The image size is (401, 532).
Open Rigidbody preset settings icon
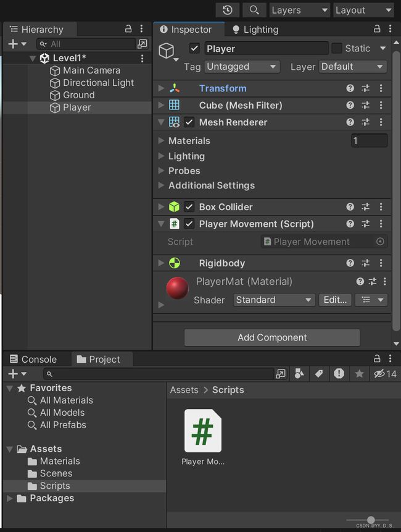365,263
